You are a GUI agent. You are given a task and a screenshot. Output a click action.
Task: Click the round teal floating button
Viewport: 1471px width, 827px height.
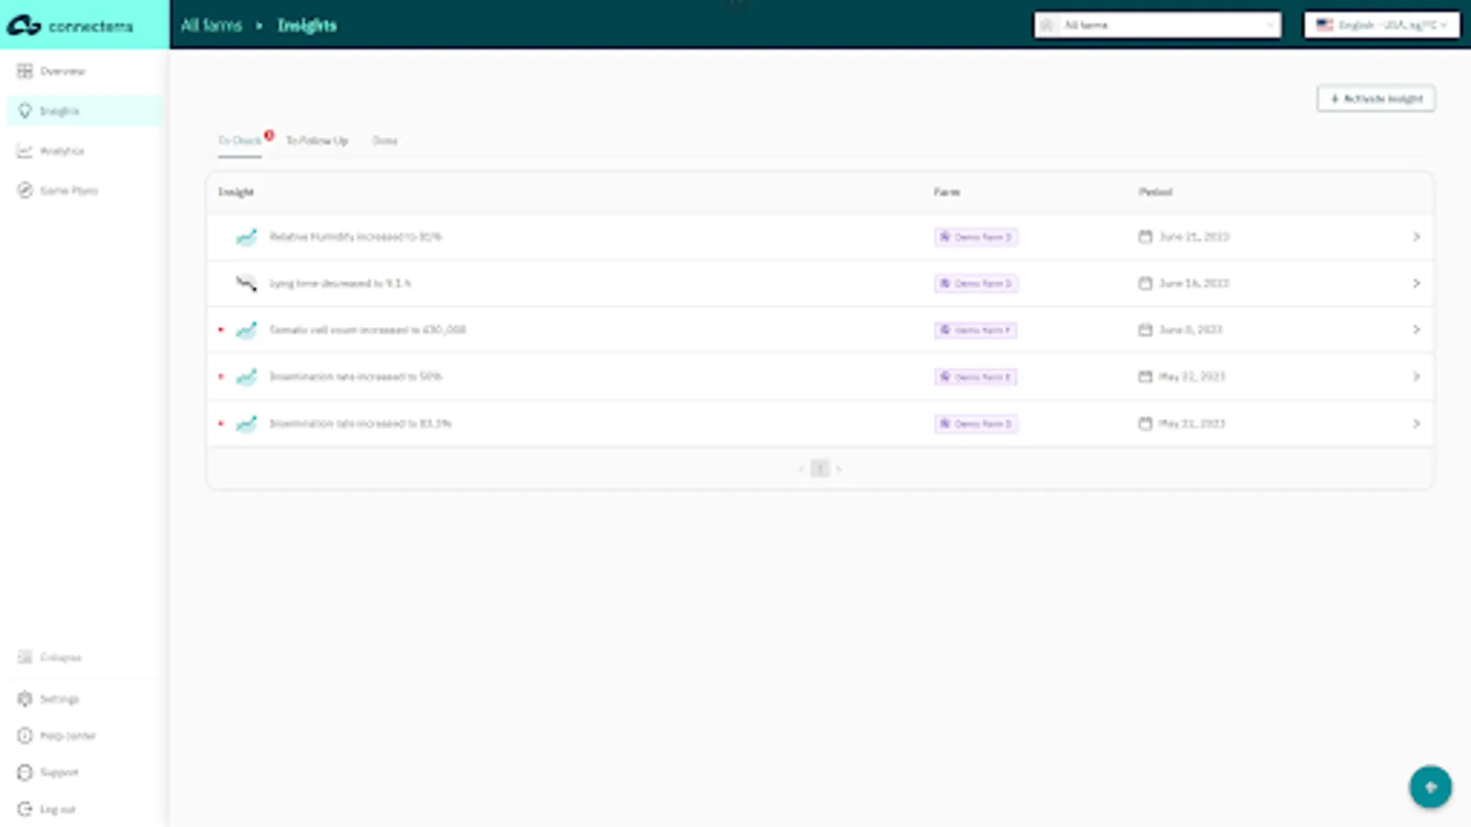tap(1431, 787)
